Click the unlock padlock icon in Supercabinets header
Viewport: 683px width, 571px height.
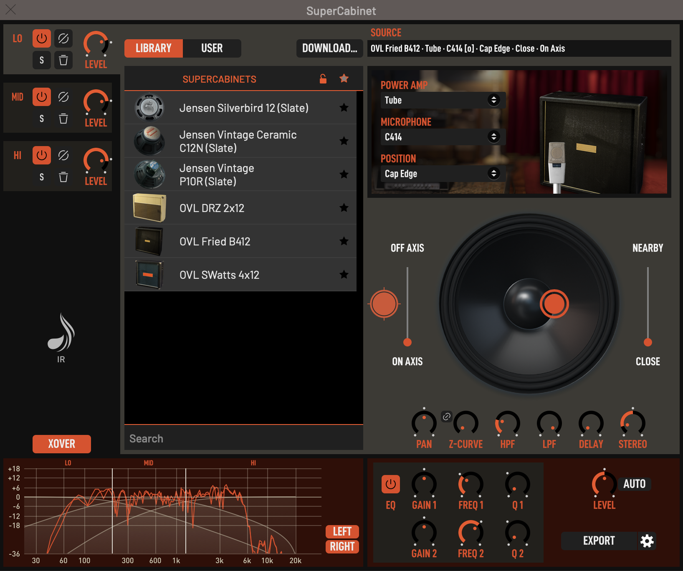[323, 79]
